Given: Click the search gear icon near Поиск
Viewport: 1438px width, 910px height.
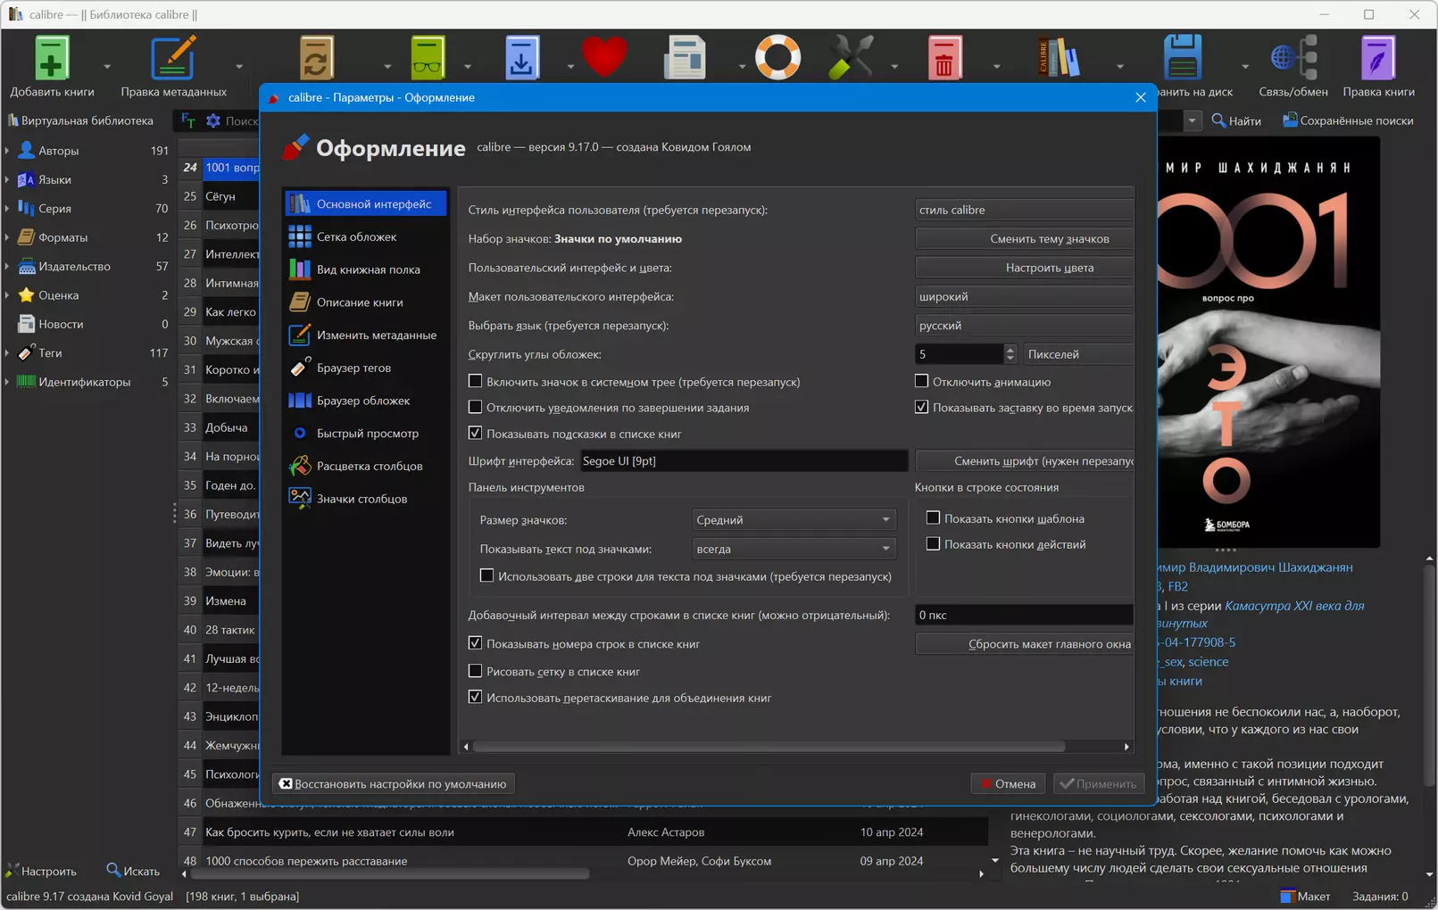Looking at the screenshot, I should tap(213, 120).
